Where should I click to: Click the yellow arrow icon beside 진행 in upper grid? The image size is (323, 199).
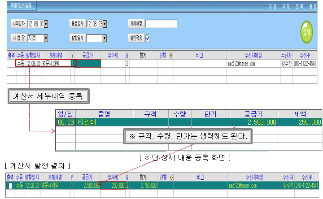171,56
